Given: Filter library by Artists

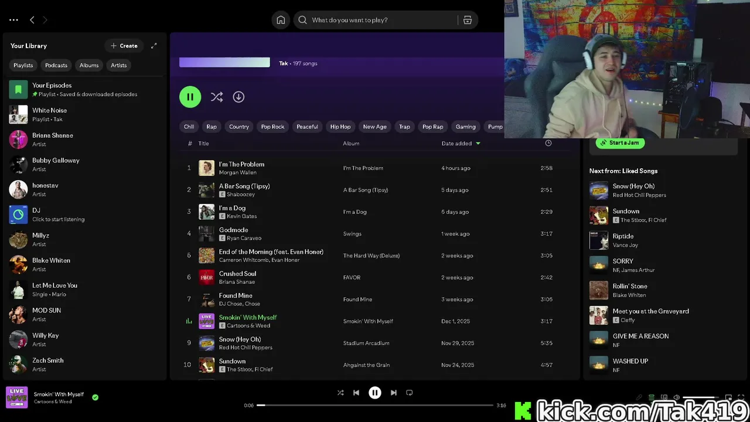Looking at the screenshot, I should tap(119, 65).
